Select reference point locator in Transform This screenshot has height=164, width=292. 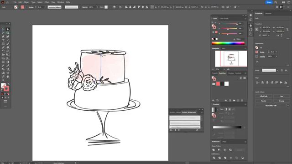pyautogui.click(x=257, y=29)
